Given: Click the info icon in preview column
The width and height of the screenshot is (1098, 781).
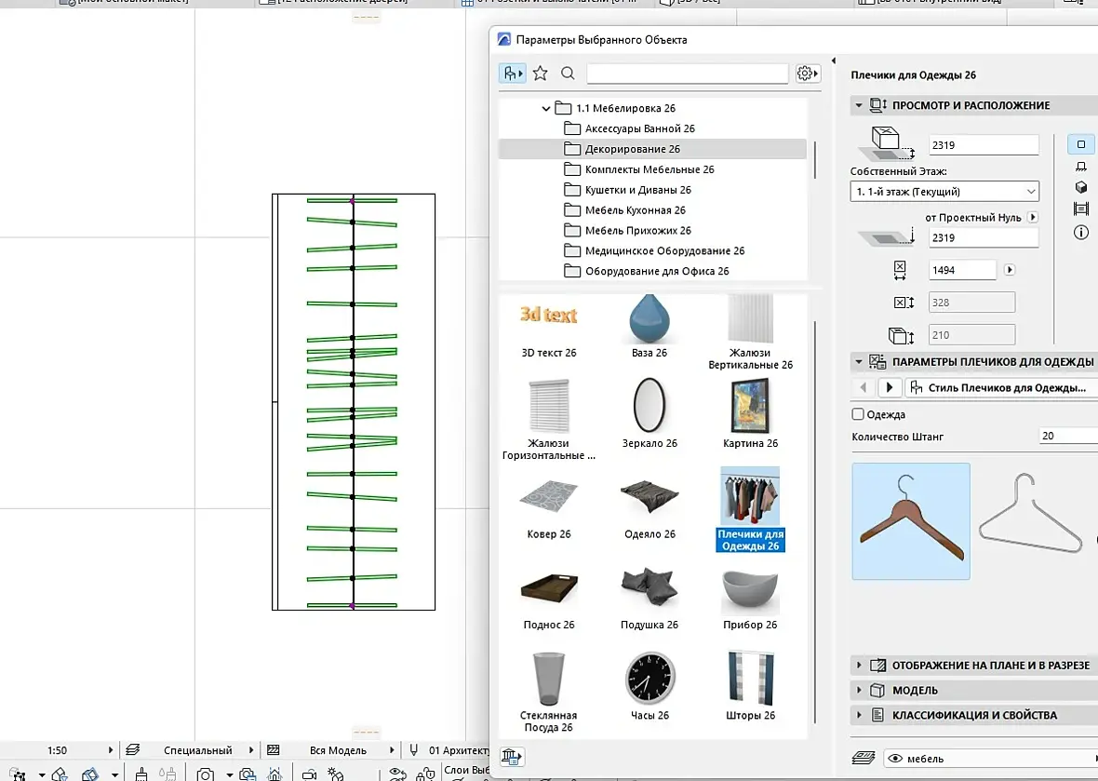Looking at the screenshot, I should coord(1081,233).
